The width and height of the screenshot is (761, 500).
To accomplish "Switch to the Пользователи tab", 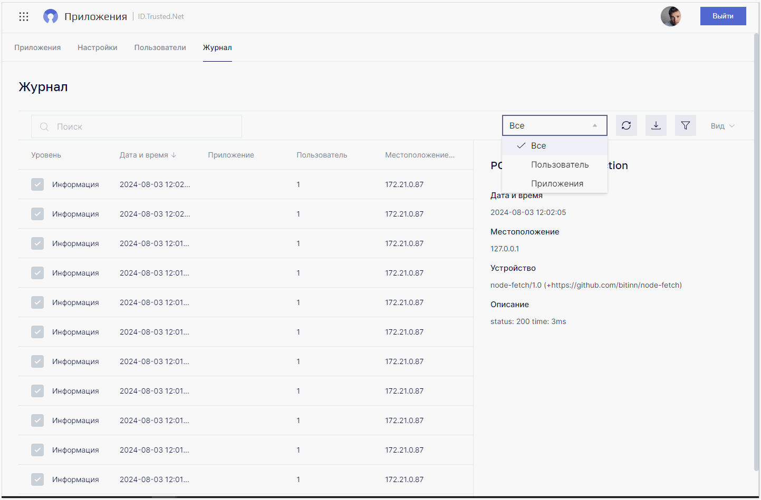I will 160,47.
